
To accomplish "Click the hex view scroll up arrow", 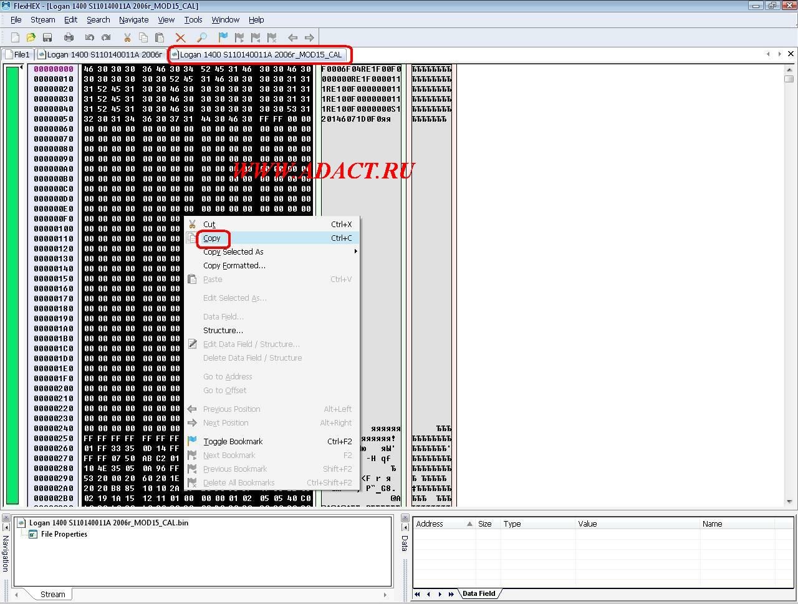I will click(x=789, y=69).
